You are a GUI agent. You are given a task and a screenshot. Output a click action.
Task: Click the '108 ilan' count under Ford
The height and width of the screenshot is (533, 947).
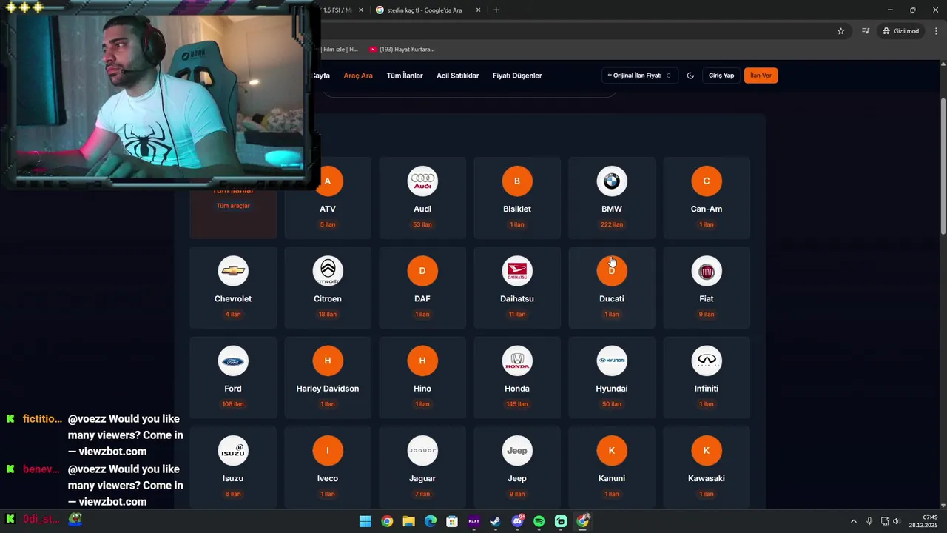pos(233,404)
